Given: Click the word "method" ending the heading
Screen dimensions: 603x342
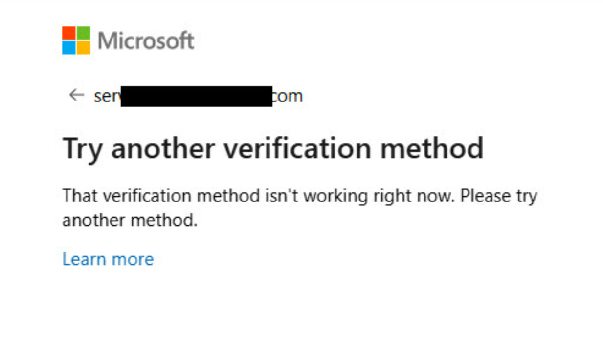Looking at the screenshot, I should 432,148.
